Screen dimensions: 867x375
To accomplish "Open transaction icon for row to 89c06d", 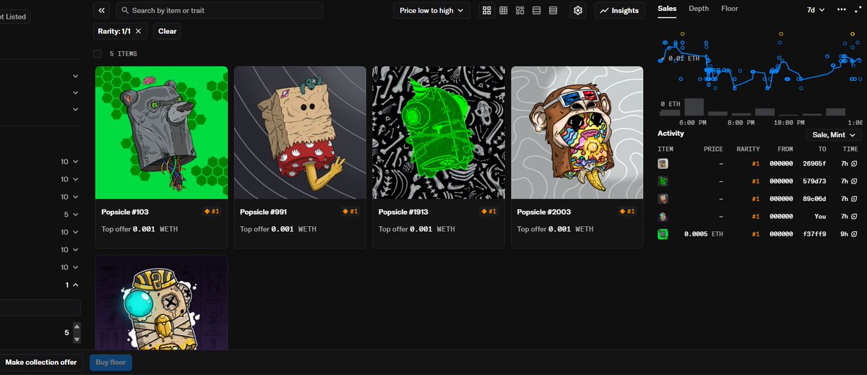I will click(x=854, y=199).
